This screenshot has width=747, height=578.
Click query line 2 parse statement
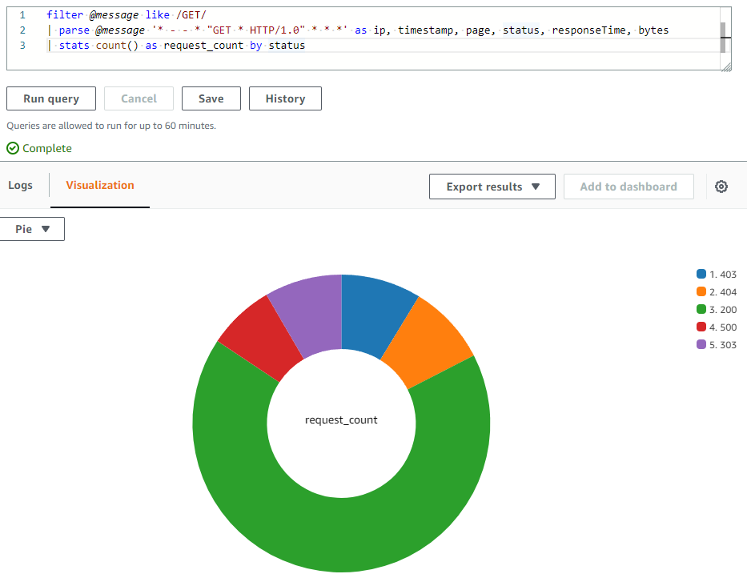[358, 30]
